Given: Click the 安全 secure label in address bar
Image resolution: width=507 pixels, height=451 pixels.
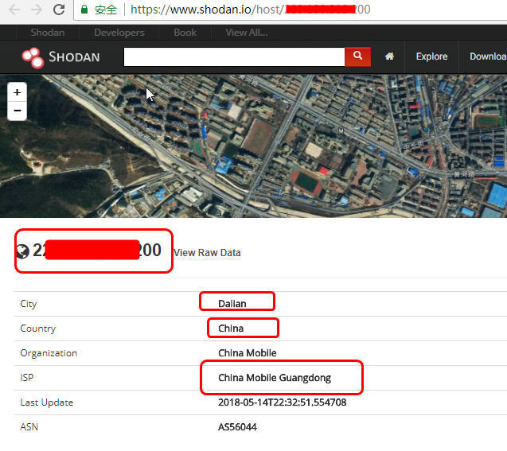Looking at the screenshot, I should (105, 10).
